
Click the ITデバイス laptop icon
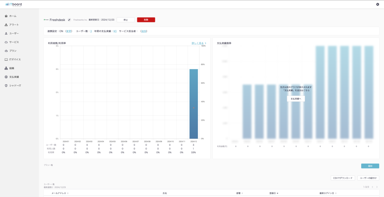[x=6, y=60]
